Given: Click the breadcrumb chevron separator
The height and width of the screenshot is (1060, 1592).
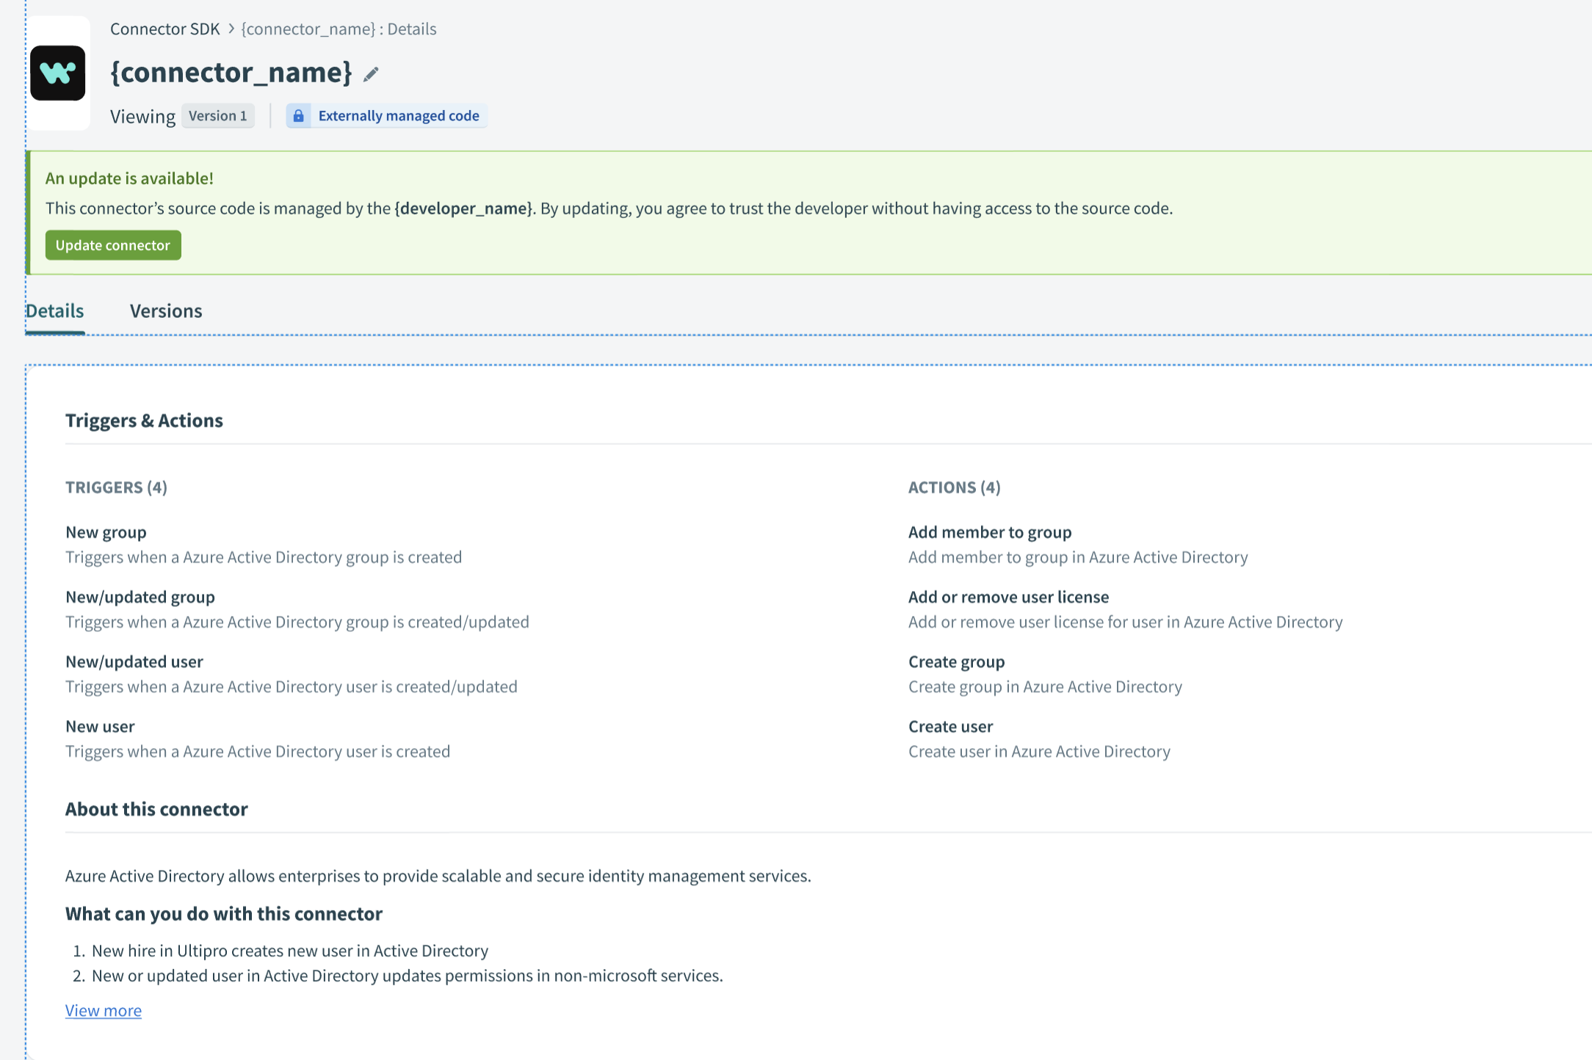Looking at the screenshot, I should pos(231,29).
